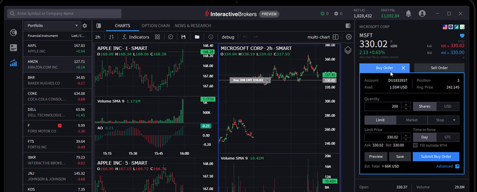Focus the symbol search field
The image size is (477, 192).
point(64,13)
